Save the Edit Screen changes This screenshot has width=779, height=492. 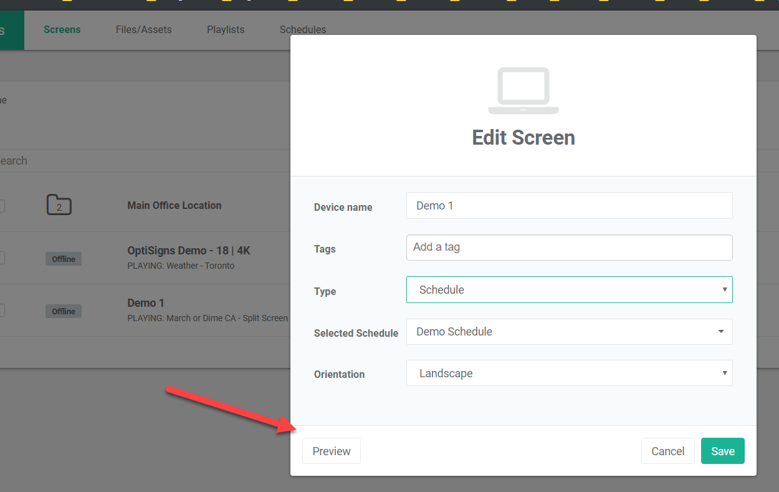[x=723, y=451]
